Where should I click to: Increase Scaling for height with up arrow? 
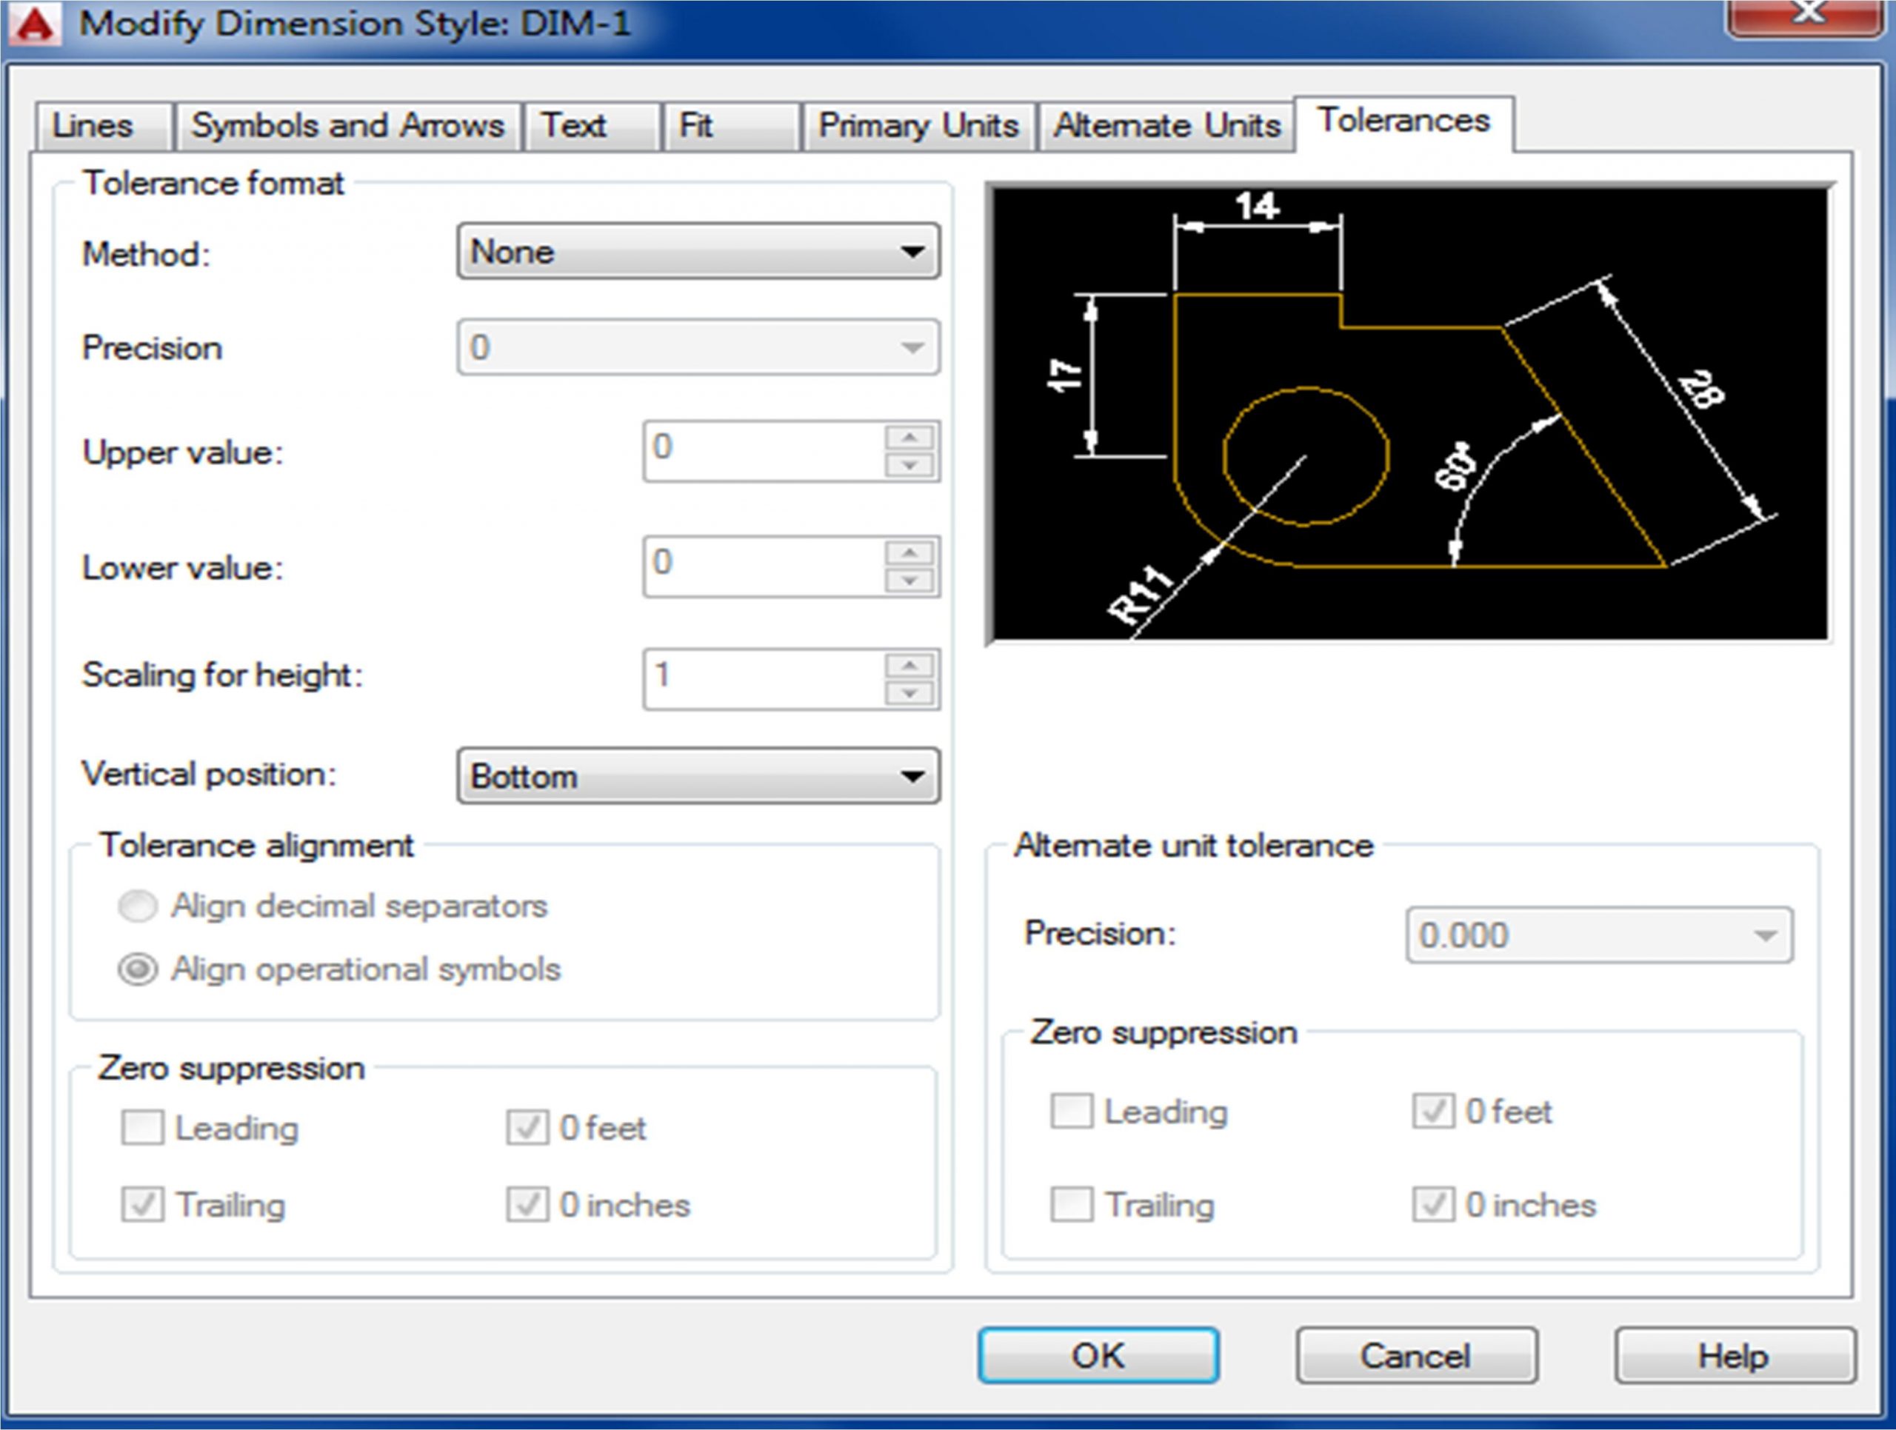tap(909, 665)
